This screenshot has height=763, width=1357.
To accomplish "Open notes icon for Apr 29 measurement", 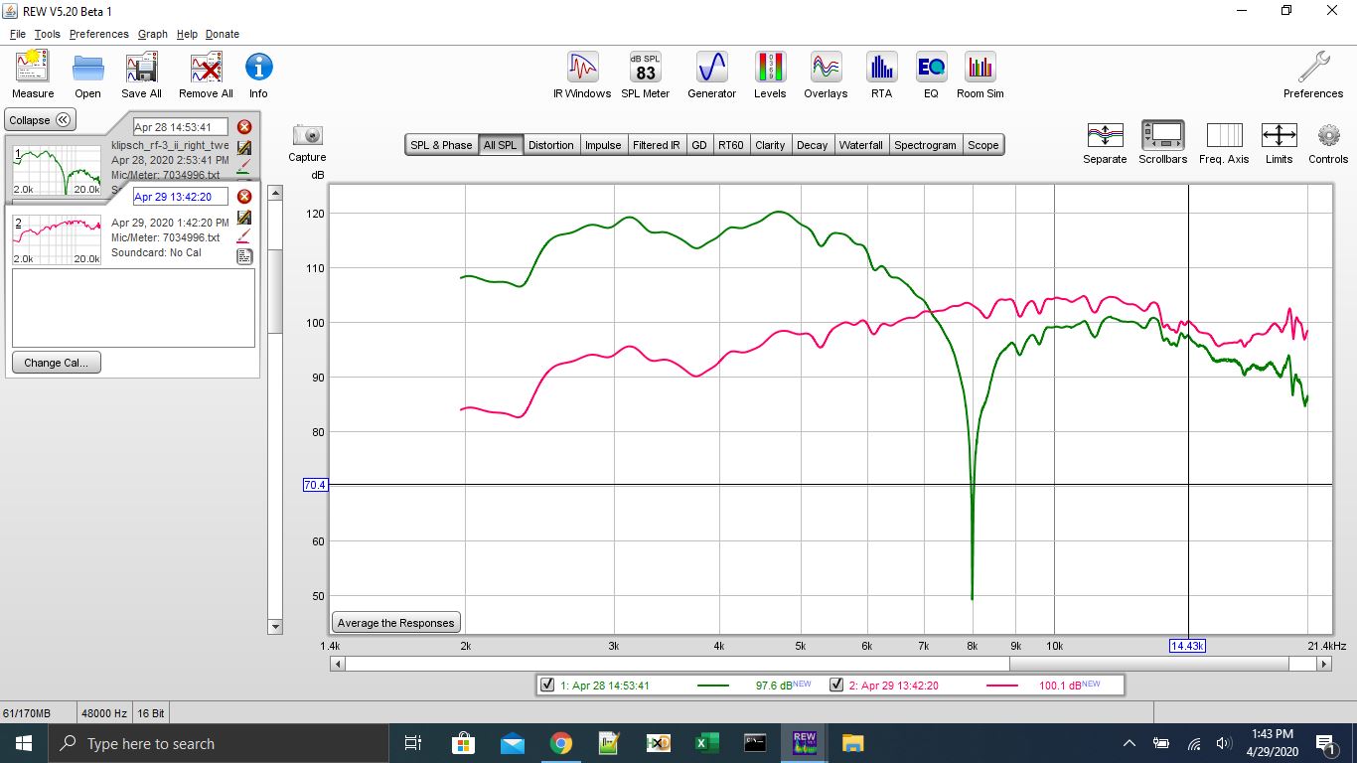I will (x=244, y=256).
